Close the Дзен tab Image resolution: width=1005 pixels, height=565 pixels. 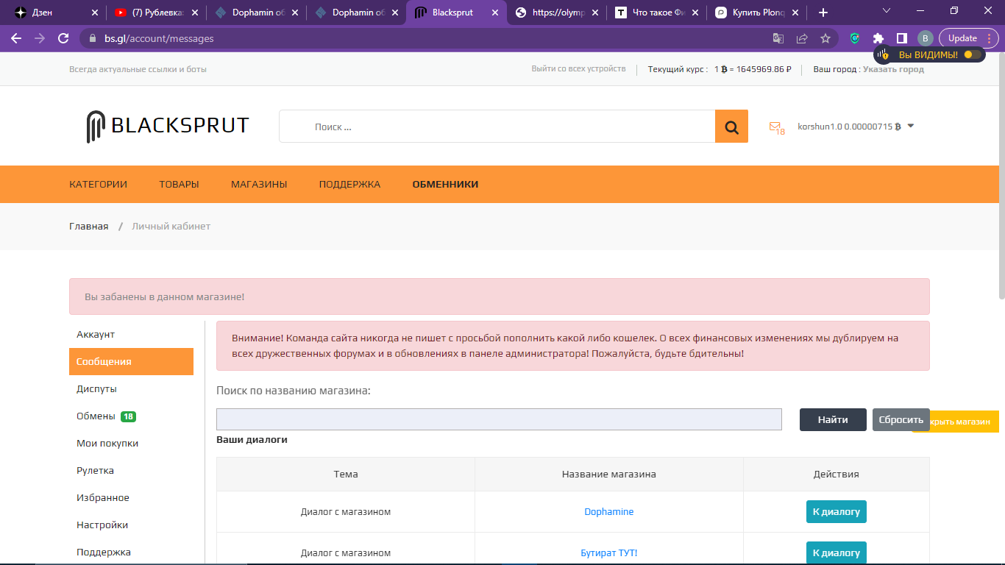(94, 13)
